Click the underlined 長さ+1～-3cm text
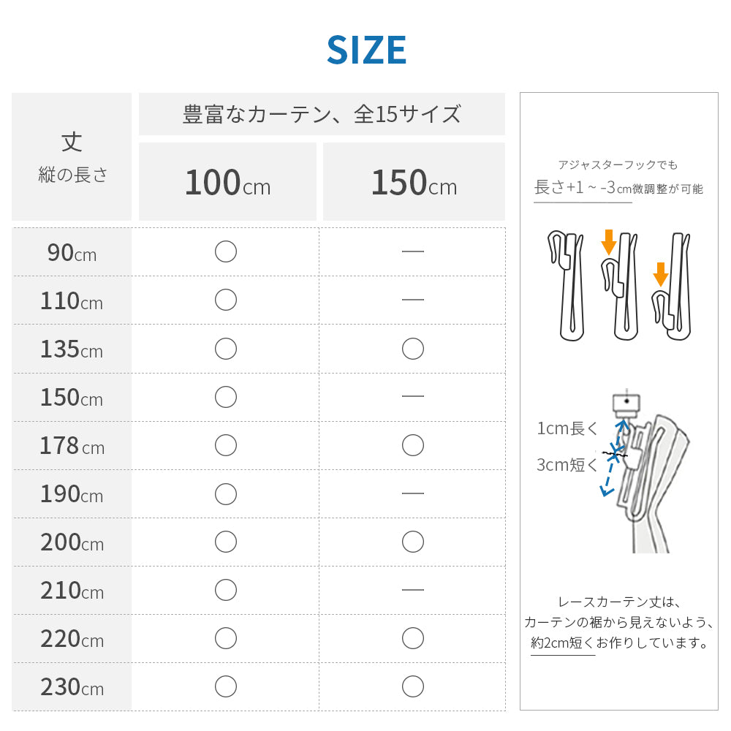The width and height of the screenshot is (731, 731). (583, 188)
